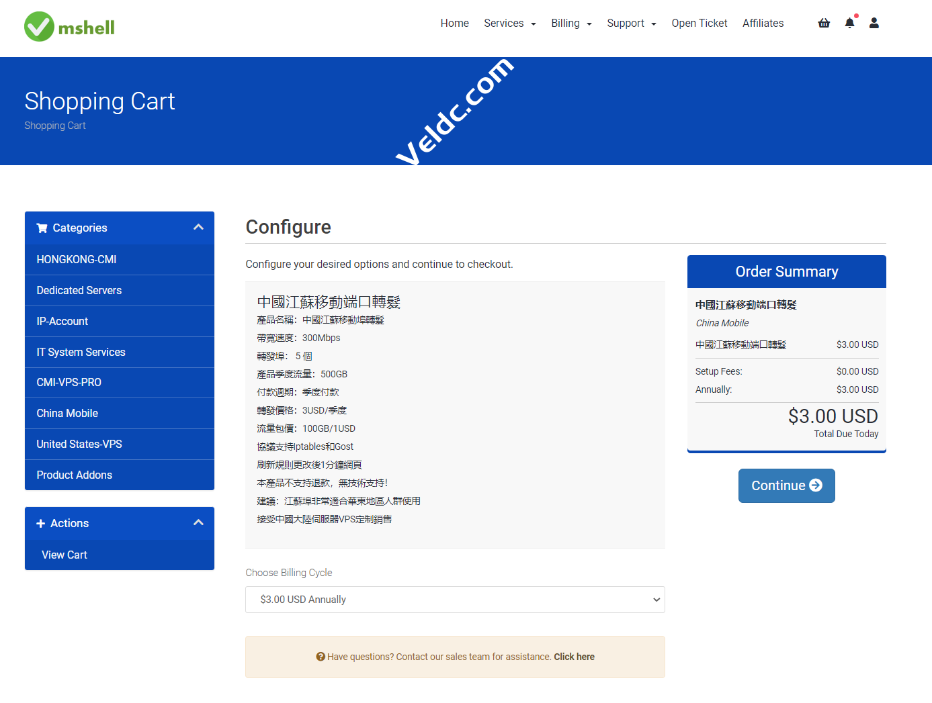Select HONGKONG-CMI category
The height and width of the screenshot is (703, 932).
coord(77,260)
